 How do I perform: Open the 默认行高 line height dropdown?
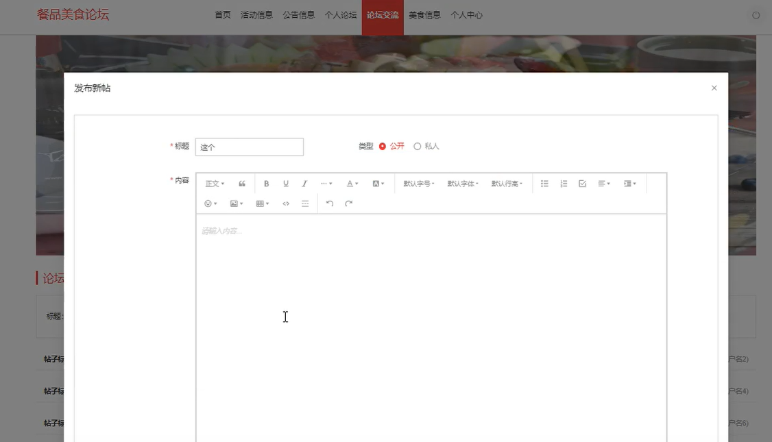[507, 184]
